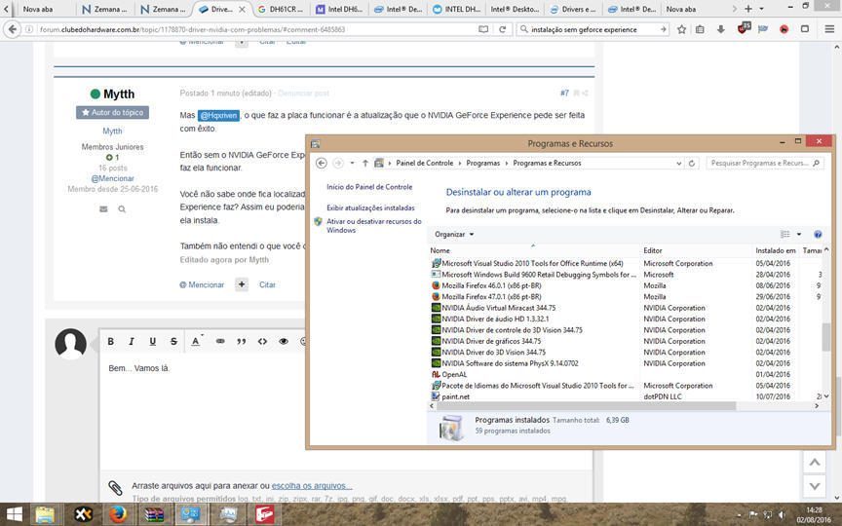Select NVIDIA Software do sistema PhysX 9.14.0702
The width and height of the screenshot is (842, 526).
click(x=626, y=363)
